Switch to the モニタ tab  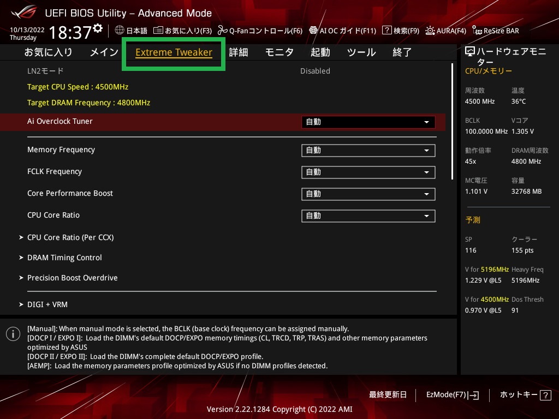click(x=279, y=52)
